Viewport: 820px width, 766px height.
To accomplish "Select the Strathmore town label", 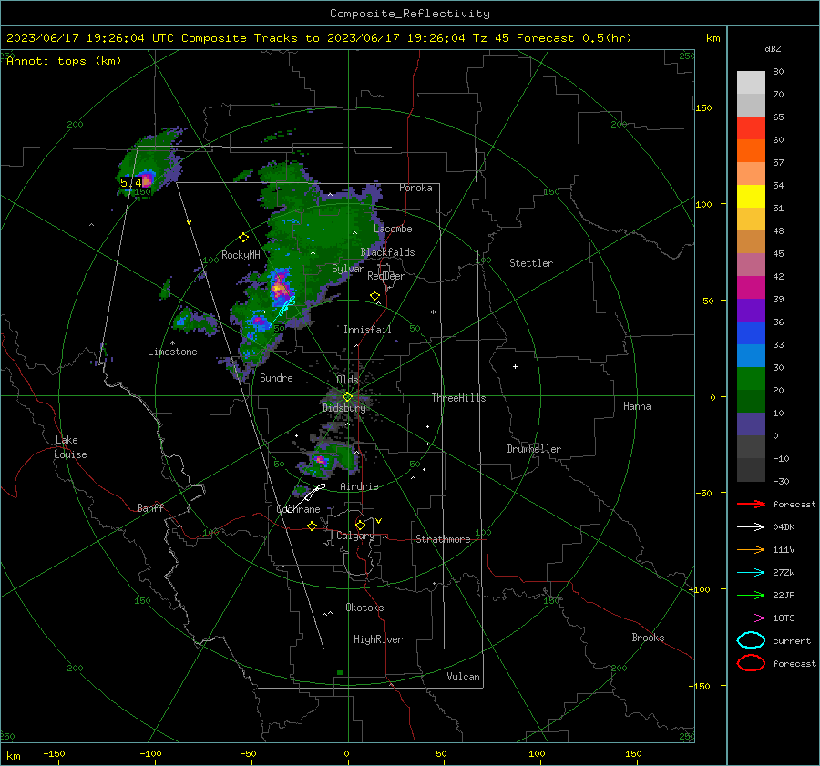I will click(443, 539).
